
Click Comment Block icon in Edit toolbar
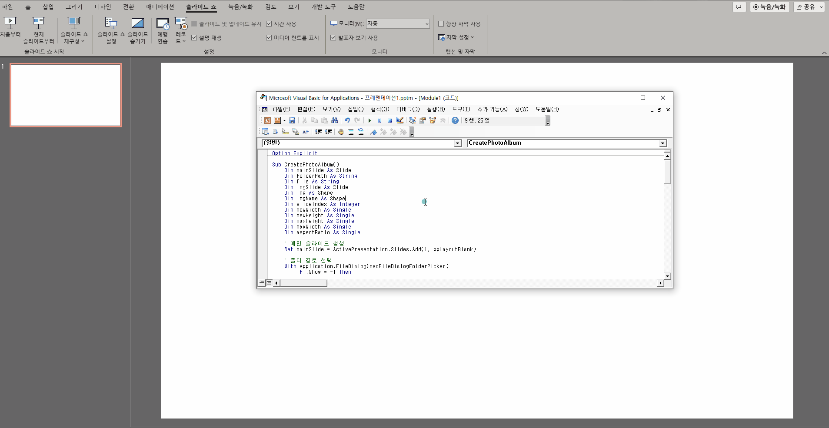pyautogui.click(x=351, y=132)
